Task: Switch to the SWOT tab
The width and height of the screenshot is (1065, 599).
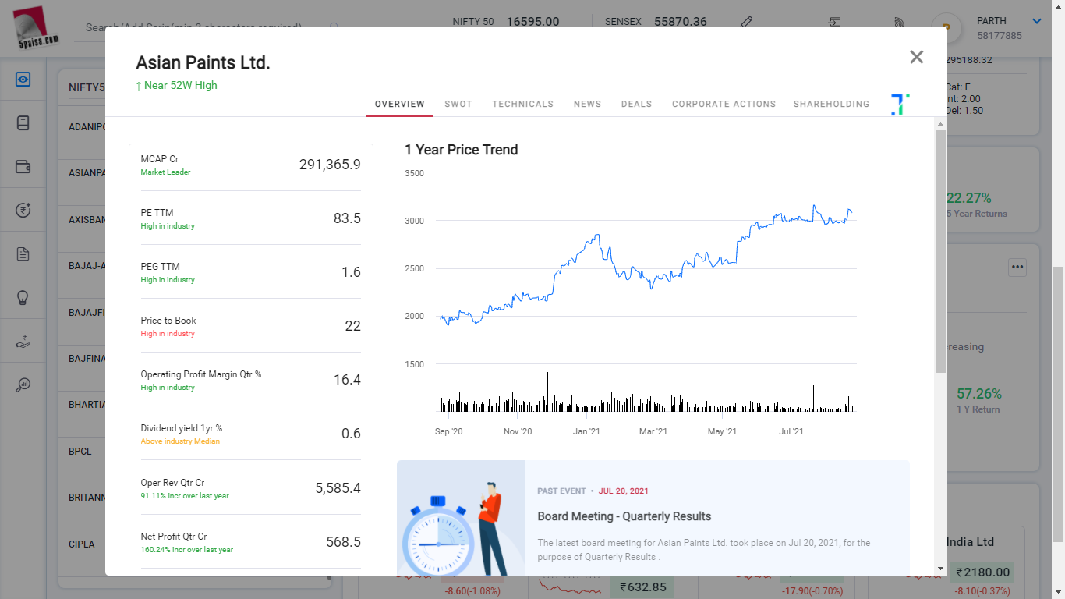Action: click(x=458, y=104)
